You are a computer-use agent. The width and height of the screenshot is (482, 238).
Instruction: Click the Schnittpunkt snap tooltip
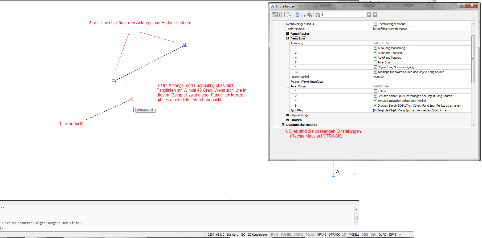point(144,110)
